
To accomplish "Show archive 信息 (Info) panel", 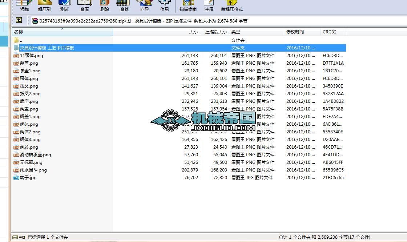I will pos(164,7).
